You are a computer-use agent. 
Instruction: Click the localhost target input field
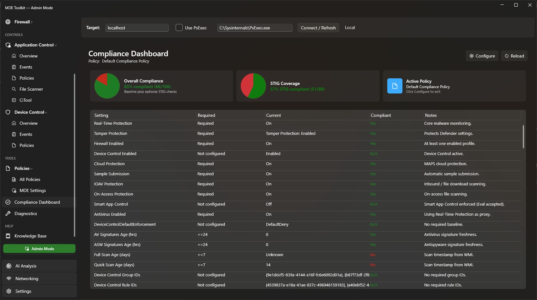point(137,27)
